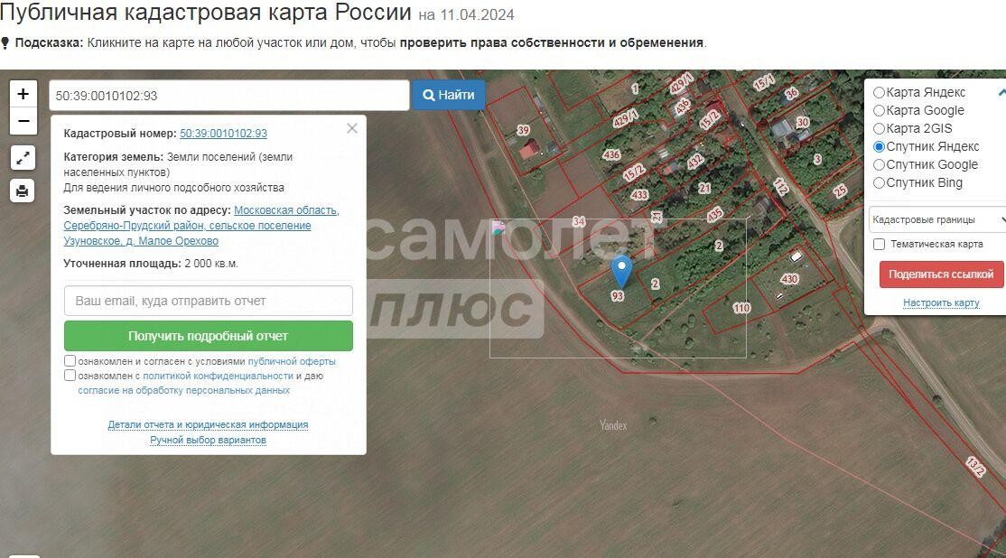
Task: Open the cadastral number 50:39:0010102:93 link
Action: point(223,134)
